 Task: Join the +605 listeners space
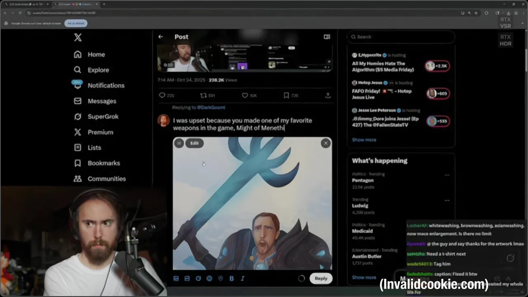tap(438, 94)
